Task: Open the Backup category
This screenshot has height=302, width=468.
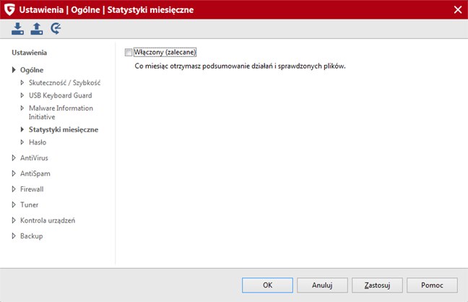Action: [31, 236]
